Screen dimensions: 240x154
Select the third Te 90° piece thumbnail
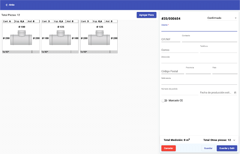pos(99,37)
